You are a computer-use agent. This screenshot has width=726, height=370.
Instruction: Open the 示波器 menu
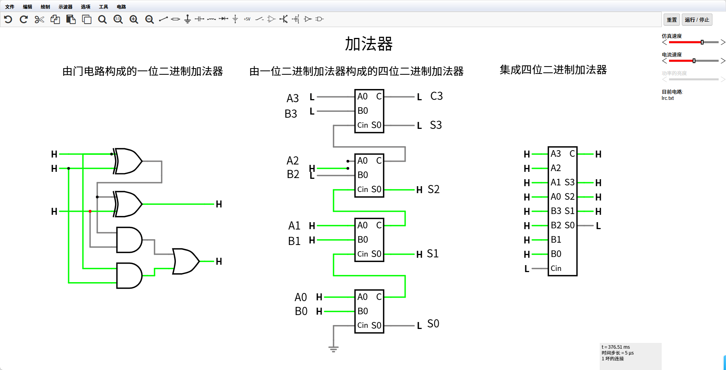click(65, 7)
